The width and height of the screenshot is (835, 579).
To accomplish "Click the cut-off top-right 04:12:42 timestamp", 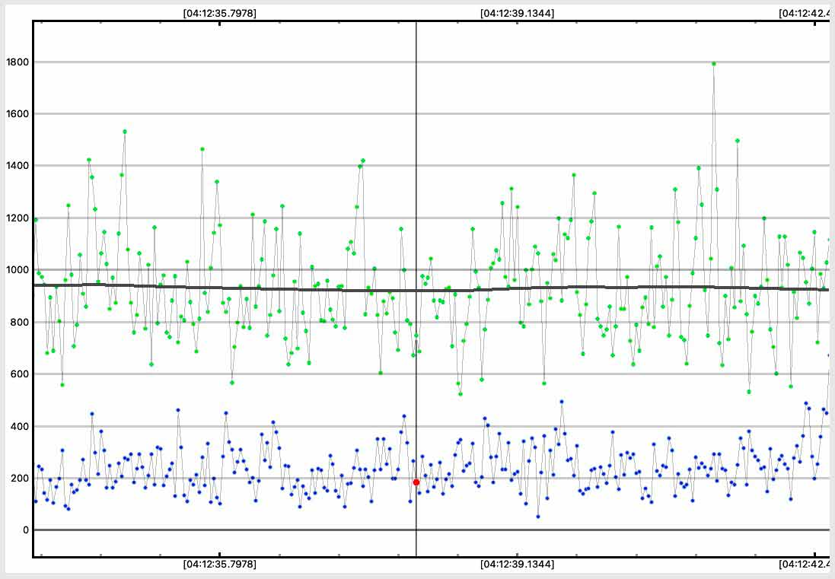I will (x=805, y=13).
